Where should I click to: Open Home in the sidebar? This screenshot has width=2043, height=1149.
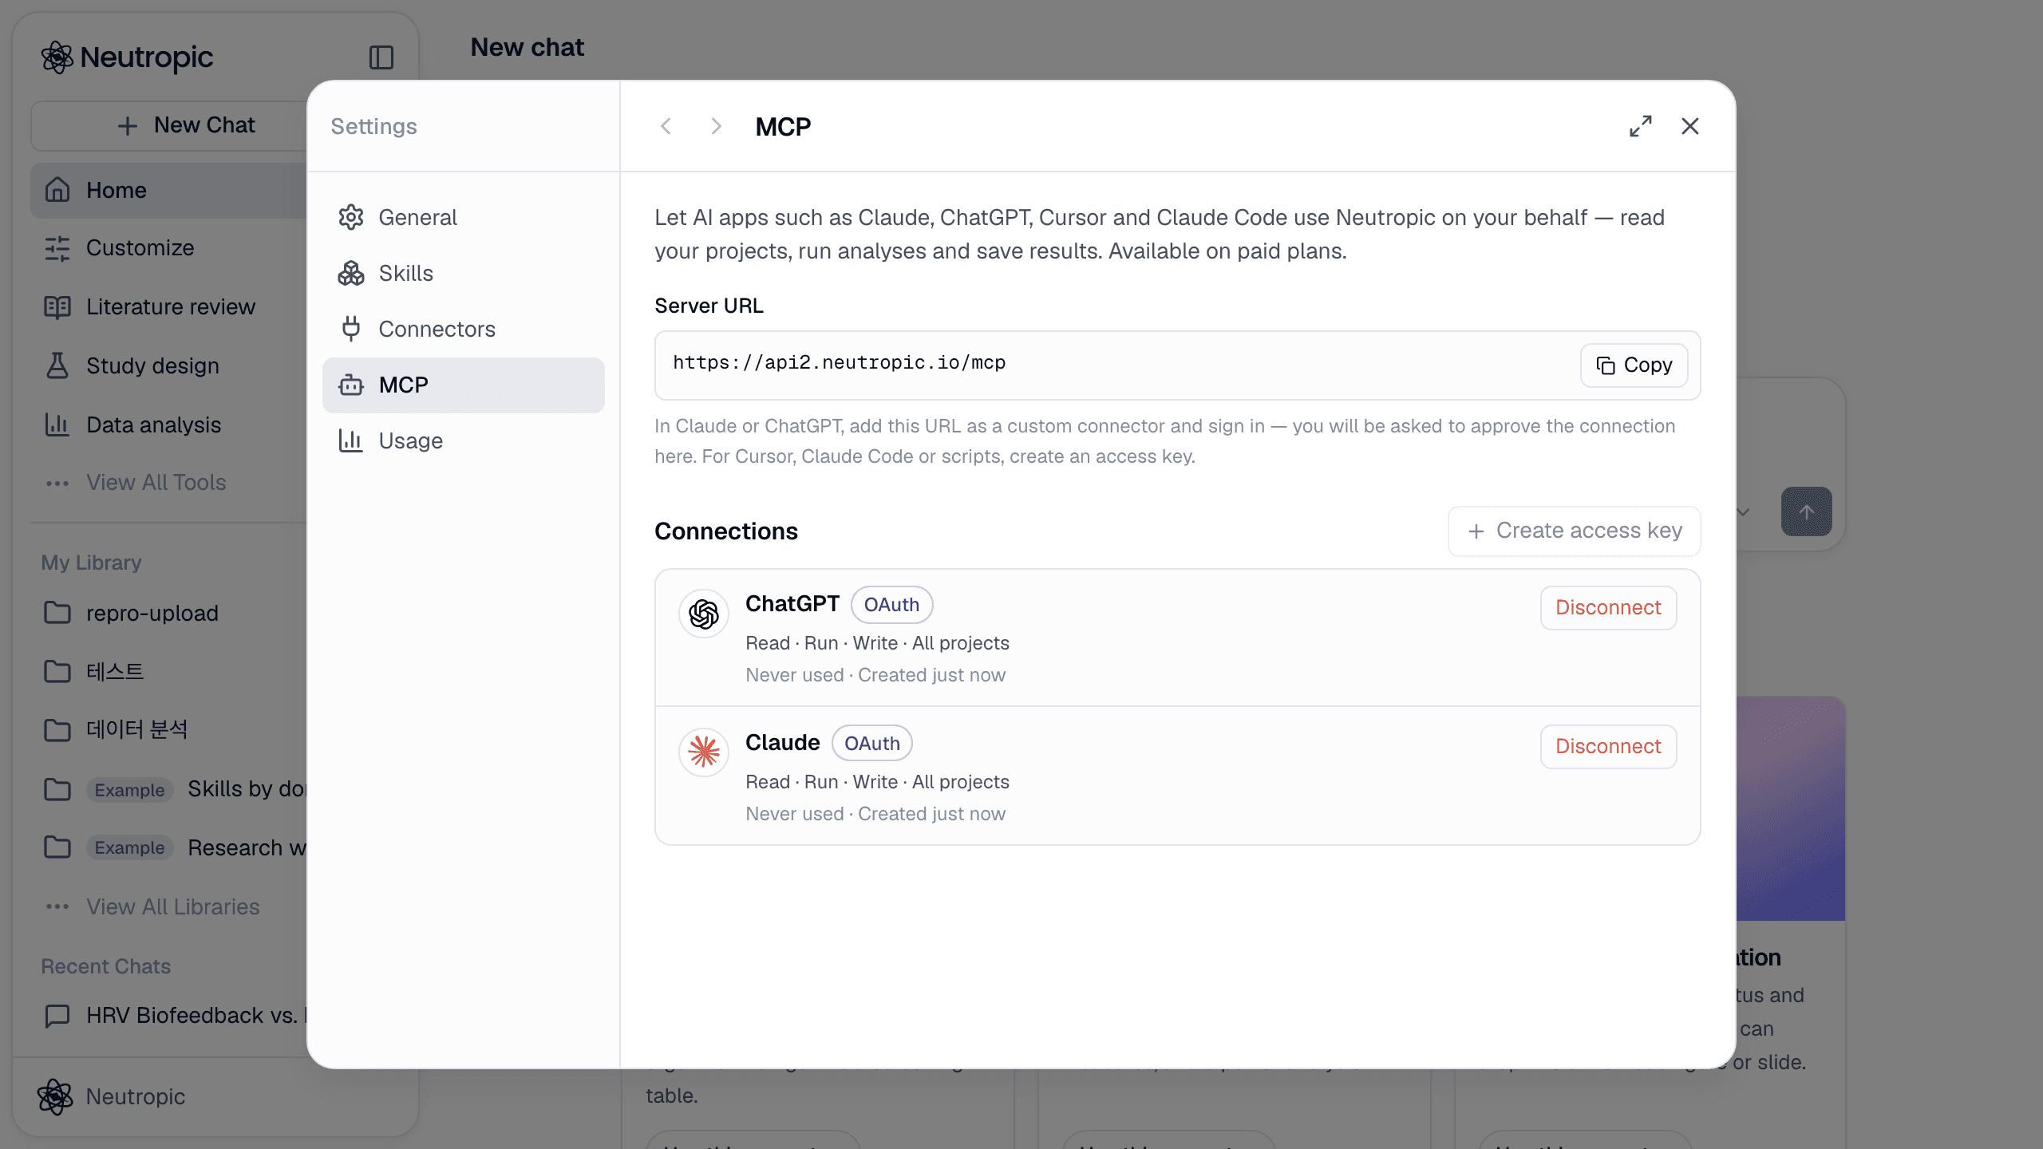coord(169,191)
